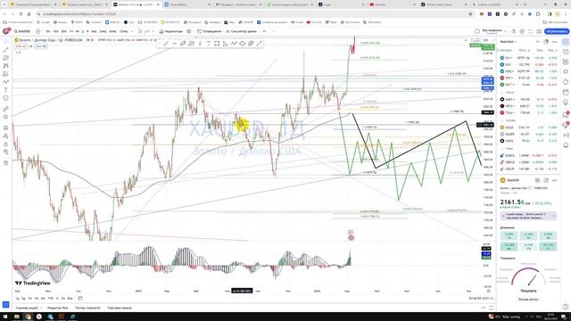This screenshot has height=321, width=571.
Task: Select the crosshair cursor tool
Action: tap(5, 42)
